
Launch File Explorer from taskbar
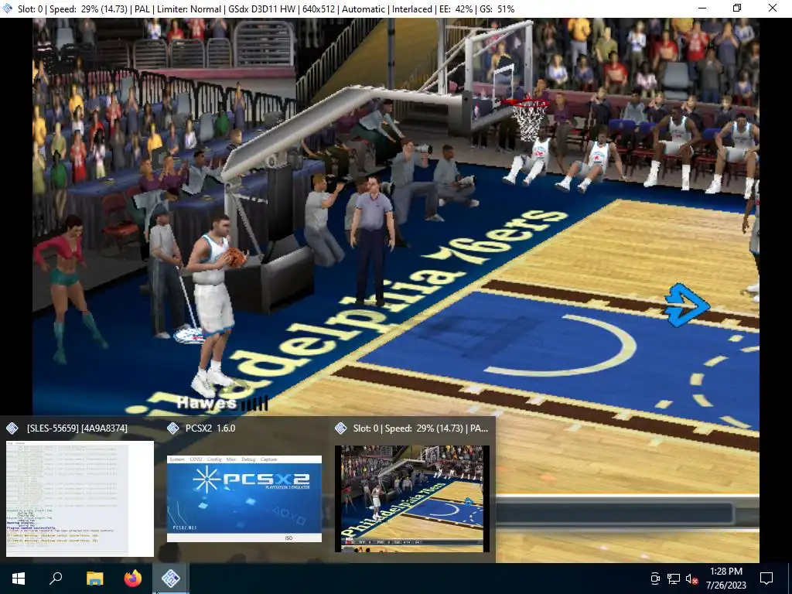[x=94, y=579]
